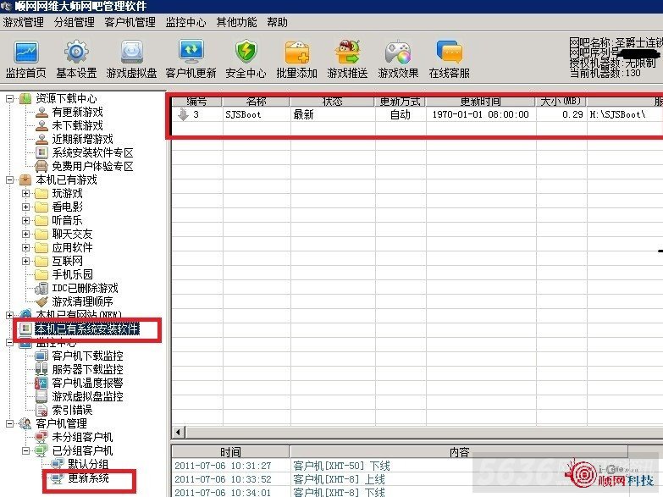Open the 分组管理 menu
This screenshot has height=497, width=663.
(x=75, y=22)
